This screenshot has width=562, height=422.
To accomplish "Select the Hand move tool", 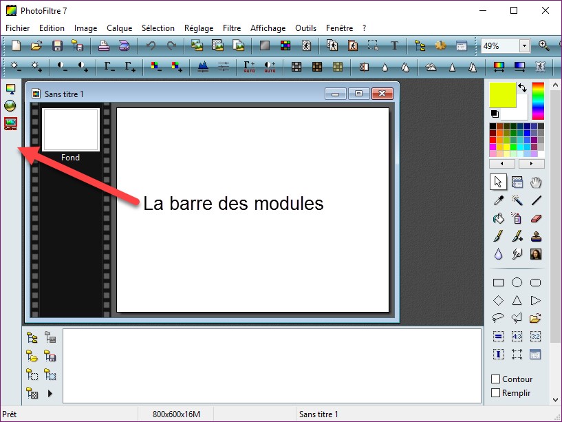I will coord(536,182).
